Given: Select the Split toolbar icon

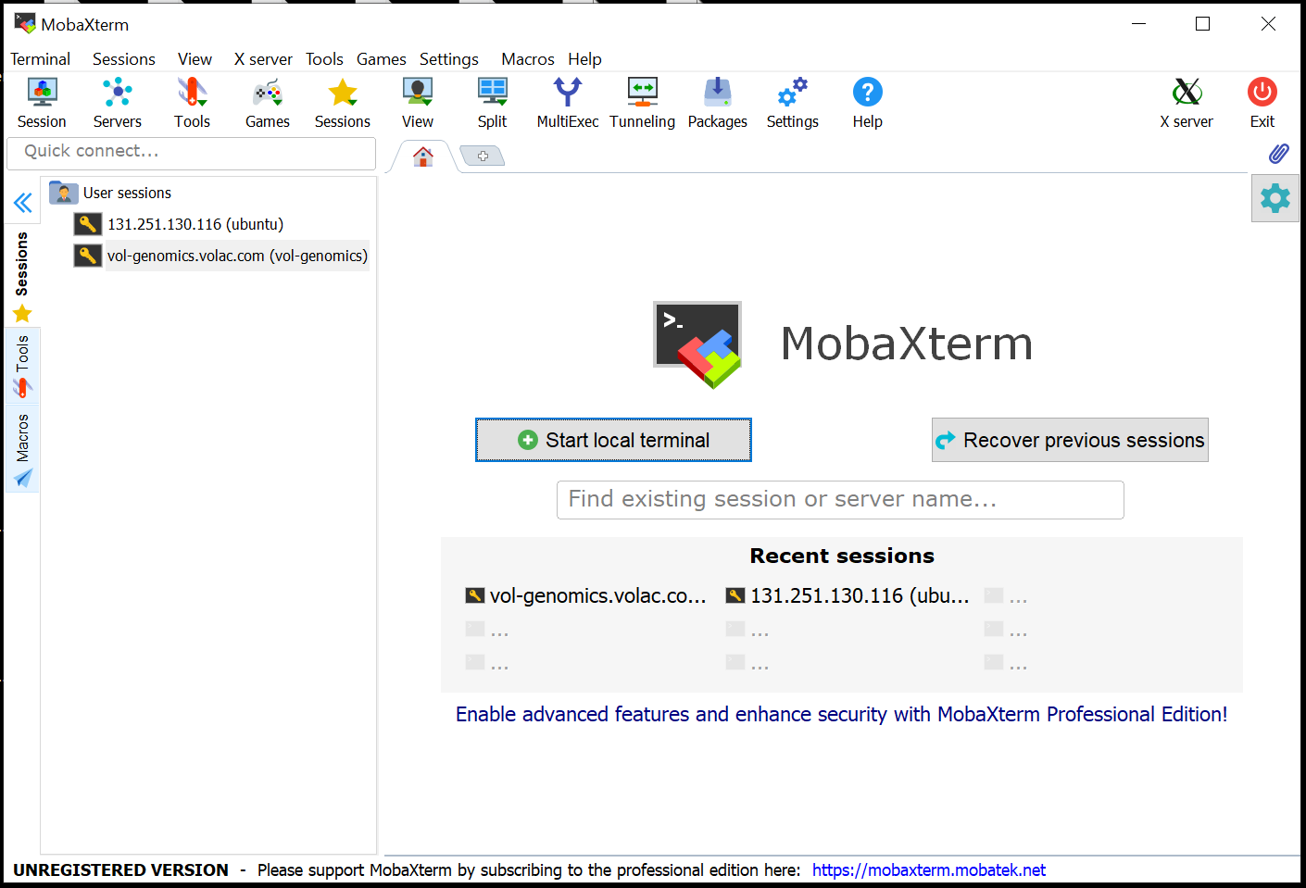Looking at the screenshot, I should tap(492, 103).
